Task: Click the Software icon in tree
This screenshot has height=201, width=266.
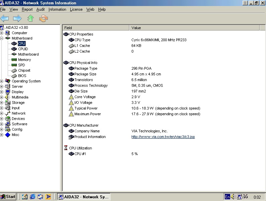Action: tap(8, 124)
